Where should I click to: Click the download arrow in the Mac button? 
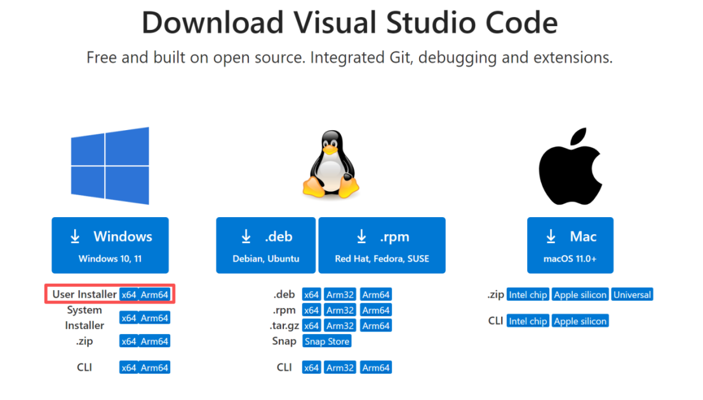point(551,236)
